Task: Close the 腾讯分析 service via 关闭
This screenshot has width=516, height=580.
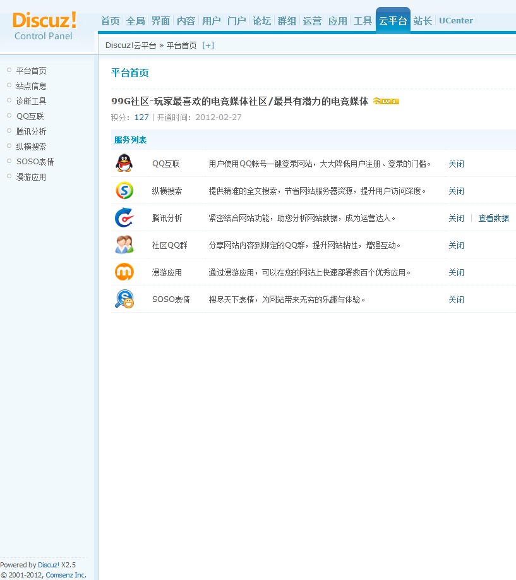Action: coord(456,218)
